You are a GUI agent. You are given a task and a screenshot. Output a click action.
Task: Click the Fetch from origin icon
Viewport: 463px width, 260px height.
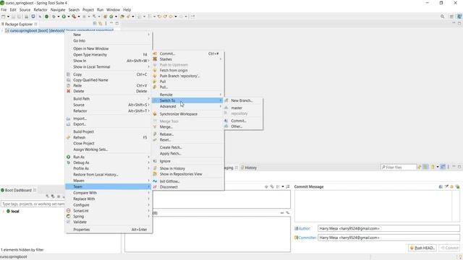tap(155, 71)
